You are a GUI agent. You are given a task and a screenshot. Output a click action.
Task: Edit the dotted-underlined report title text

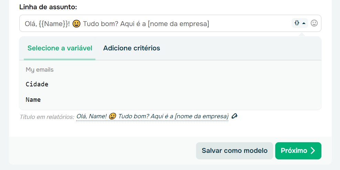(152, 117)
